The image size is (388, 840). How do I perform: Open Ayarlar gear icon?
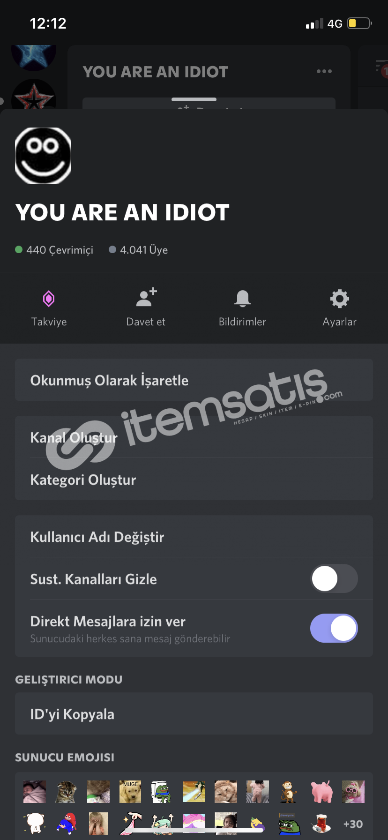coord(340,299)
